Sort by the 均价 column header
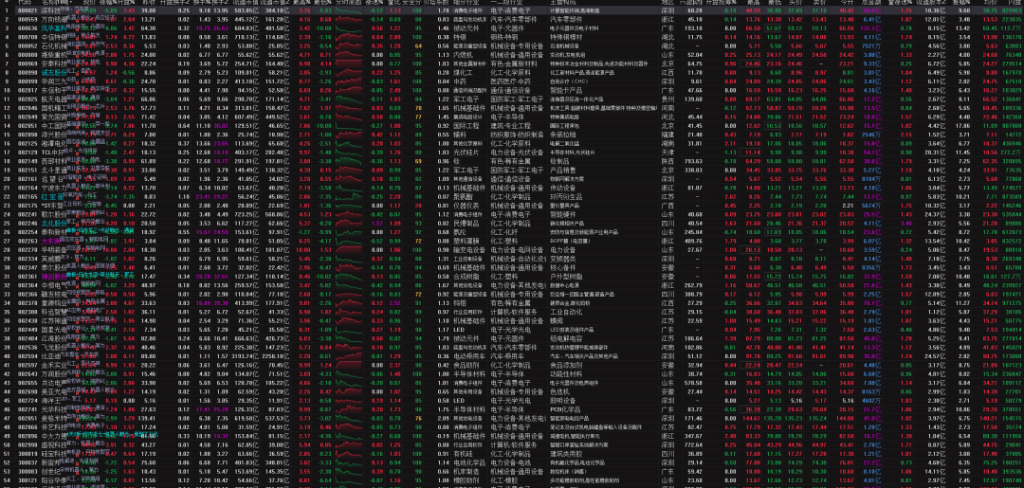The width and height of the screenshot is (1024, 488). [x=989, y=3]
